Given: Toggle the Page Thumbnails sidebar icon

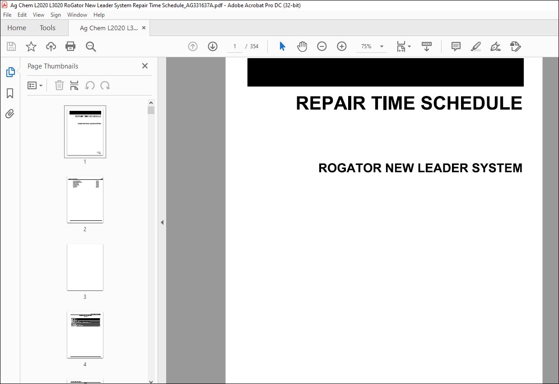Looking at the screenshot, I should 10,72.
